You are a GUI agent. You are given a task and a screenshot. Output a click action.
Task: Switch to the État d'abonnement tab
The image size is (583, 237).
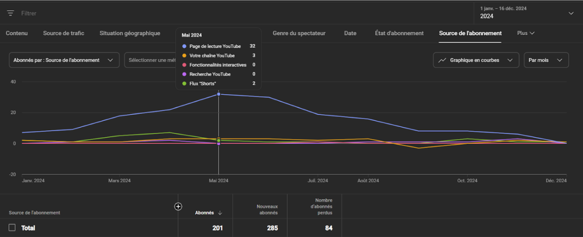pyautogui.click(x=399, y=33)
